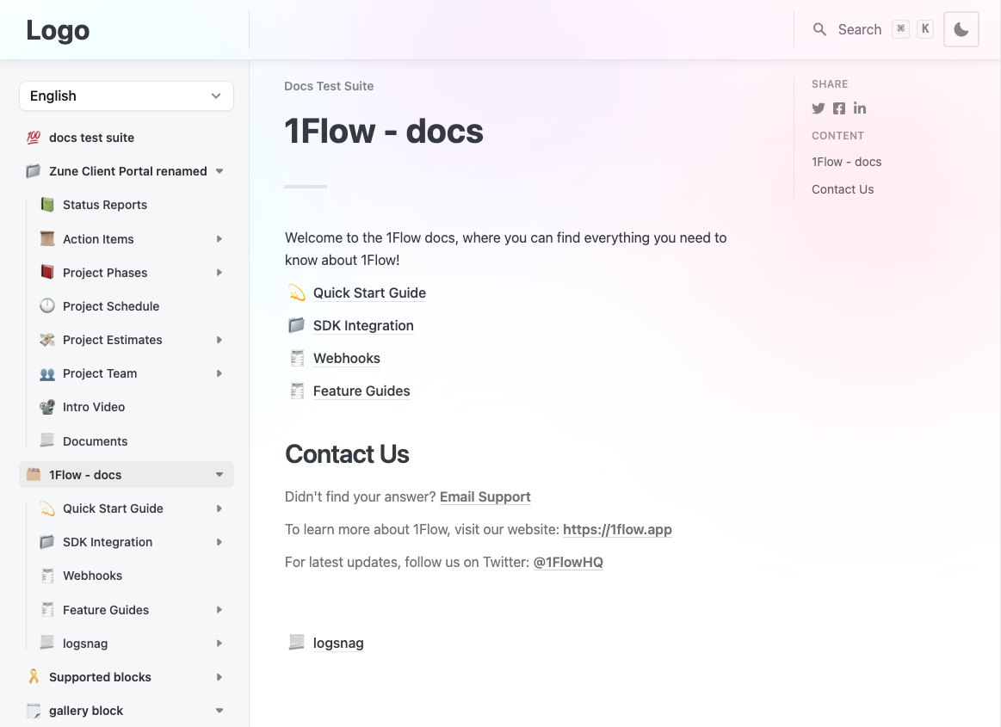The width and height of the screenshot is (1001, 727).
Task: Click the magnifying glass search icon
Action: [819, 29]
